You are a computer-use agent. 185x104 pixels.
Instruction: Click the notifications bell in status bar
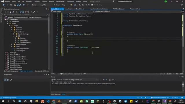(x=182, y=98)
